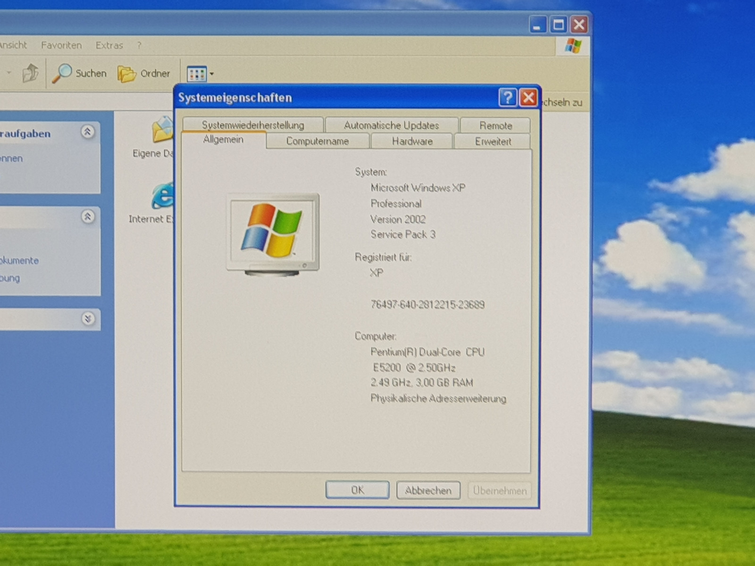Close the Systemeigenschaften dialog
The image size is (755, 566).
pos(528,98)
